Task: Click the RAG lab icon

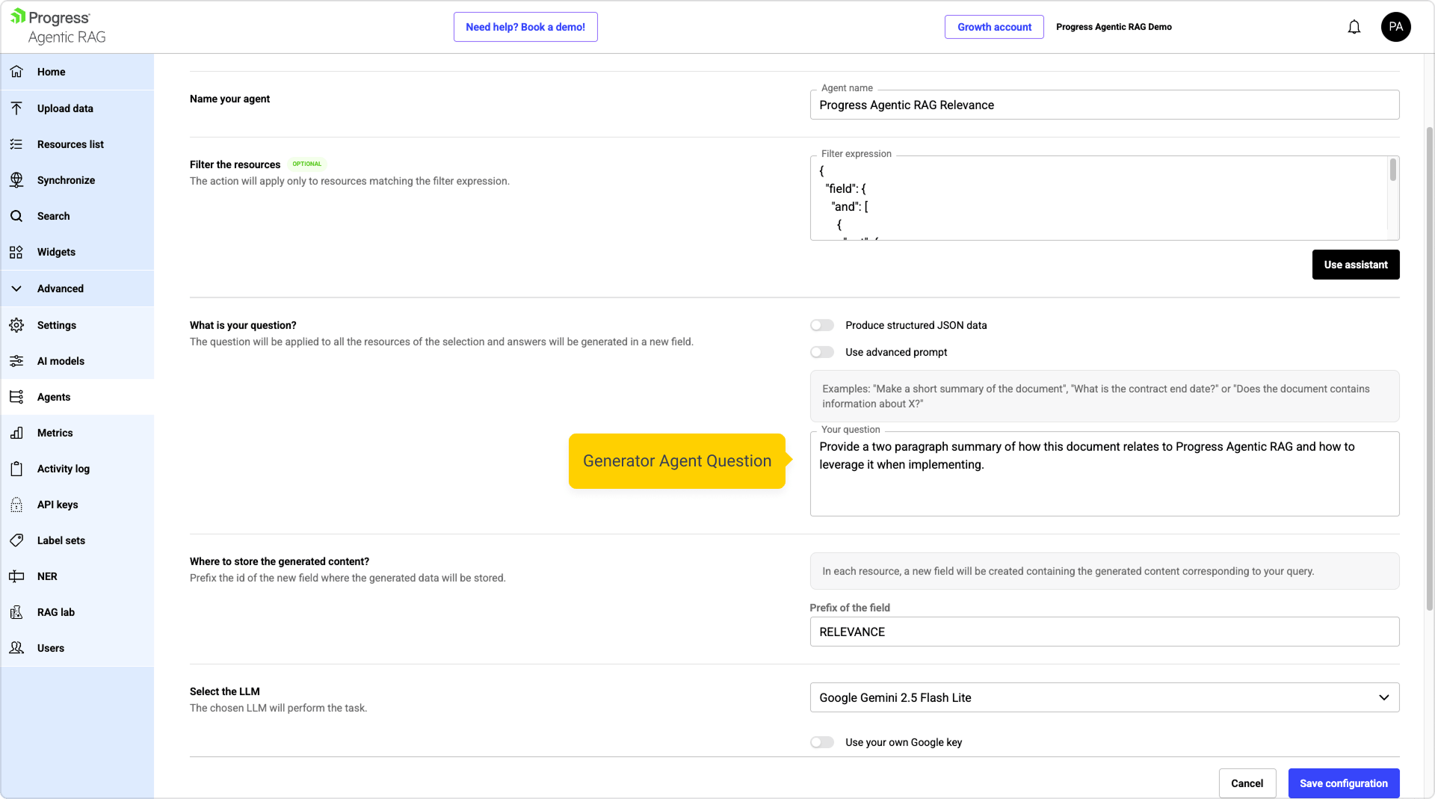Action: tap(16, 612)
